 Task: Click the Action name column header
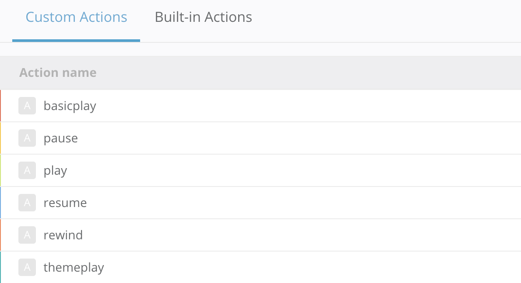tap(58, 72)
